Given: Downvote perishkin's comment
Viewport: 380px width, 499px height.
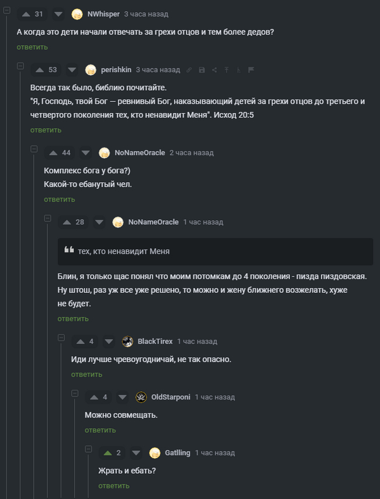Looking at the screenshot, I should click(71, 69).
